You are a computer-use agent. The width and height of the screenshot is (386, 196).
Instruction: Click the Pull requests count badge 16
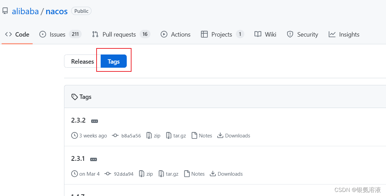[x=145, y=34]
